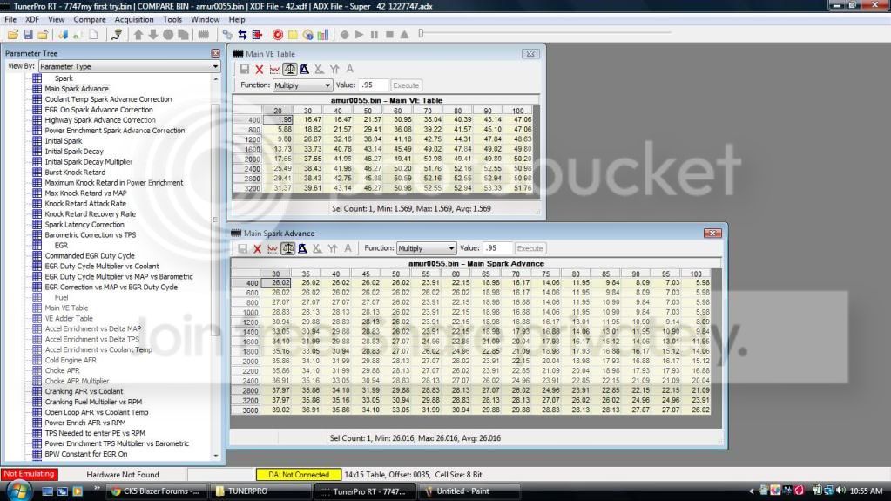This screenshot has width=891, height=501.
Task: Open Function dropdown in Main Spark Advance window
Action: point(426,248)
